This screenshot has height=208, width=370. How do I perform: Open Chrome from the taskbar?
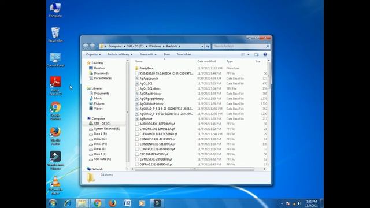[x=97, y=203]
